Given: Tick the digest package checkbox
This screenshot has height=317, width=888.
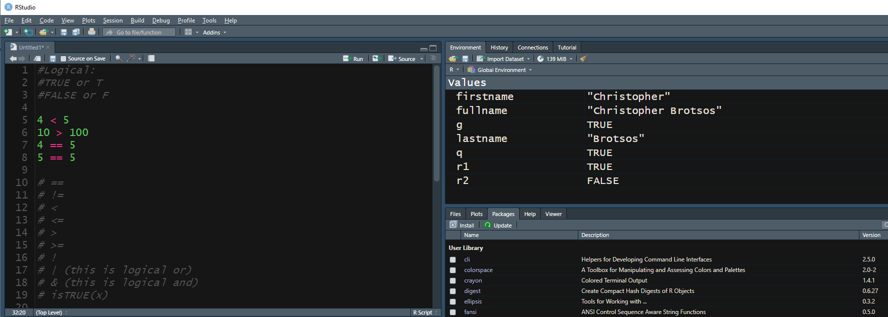Looking at the screenshot, I should pos(453,291).
